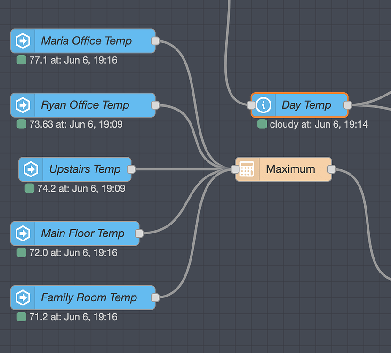
Task: Toggle green status indicator on Maria Office Temp
Action: [21, 60]
